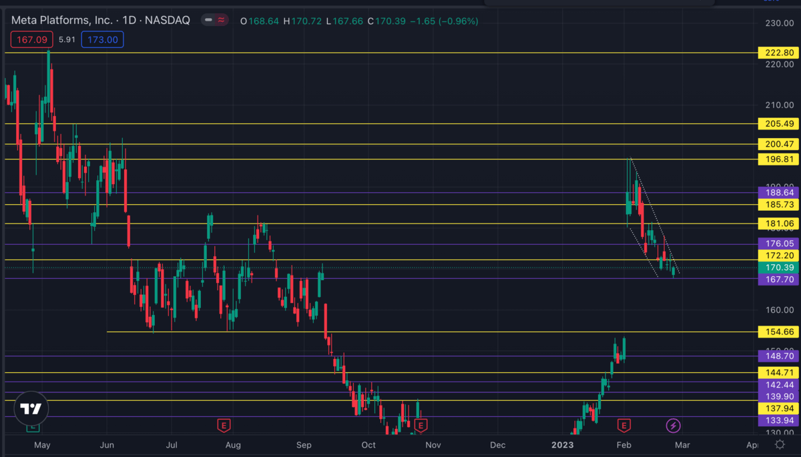
Task: Click the 2023 label on time axis
Action: [562, 444]
